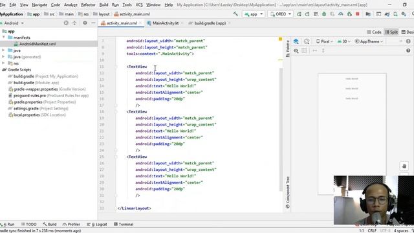The width and height of the screenshot is (414, 233).
Task: Click the Run with Coverage icon
Action: 332,14
